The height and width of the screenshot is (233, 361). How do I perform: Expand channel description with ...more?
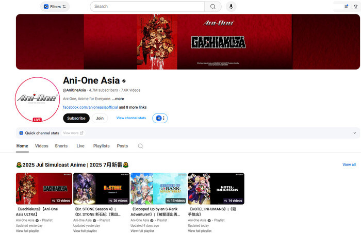[118, 98]
